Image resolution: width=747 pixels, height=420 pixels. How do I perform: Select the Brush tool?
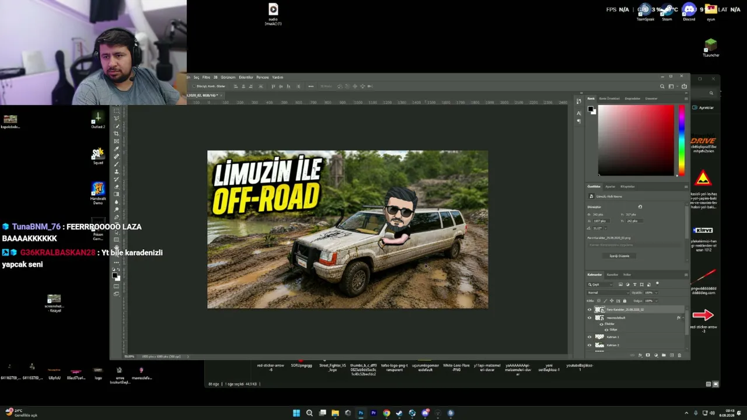click(117, 164)
